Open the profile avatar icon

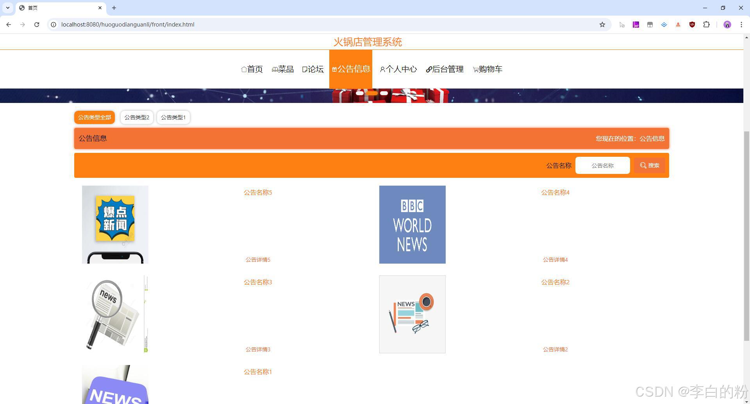(727, 25)
